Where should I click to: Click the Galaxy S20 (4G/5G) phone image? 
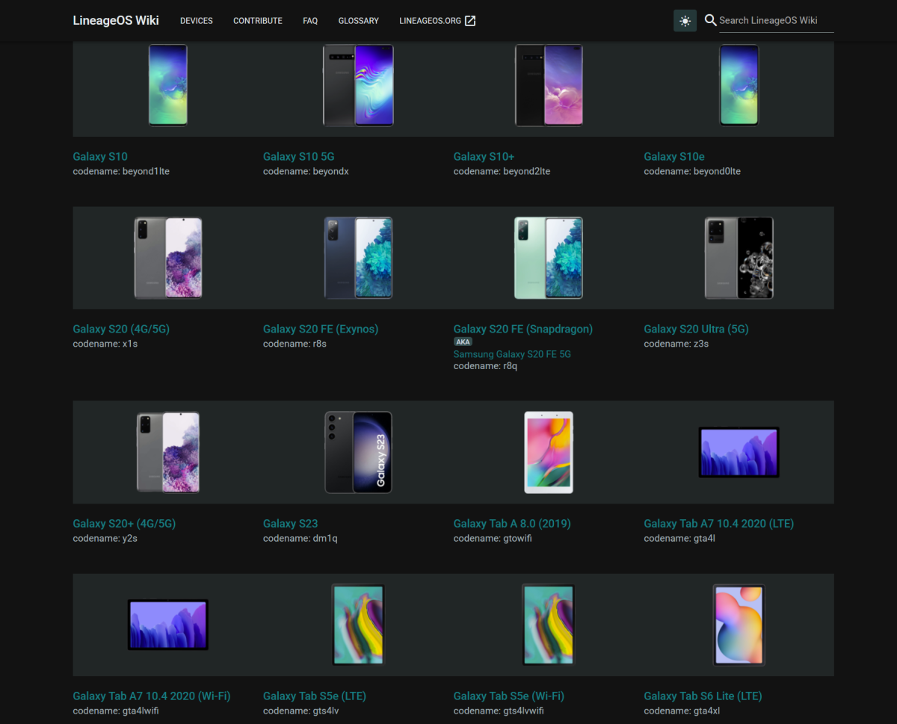167,258
